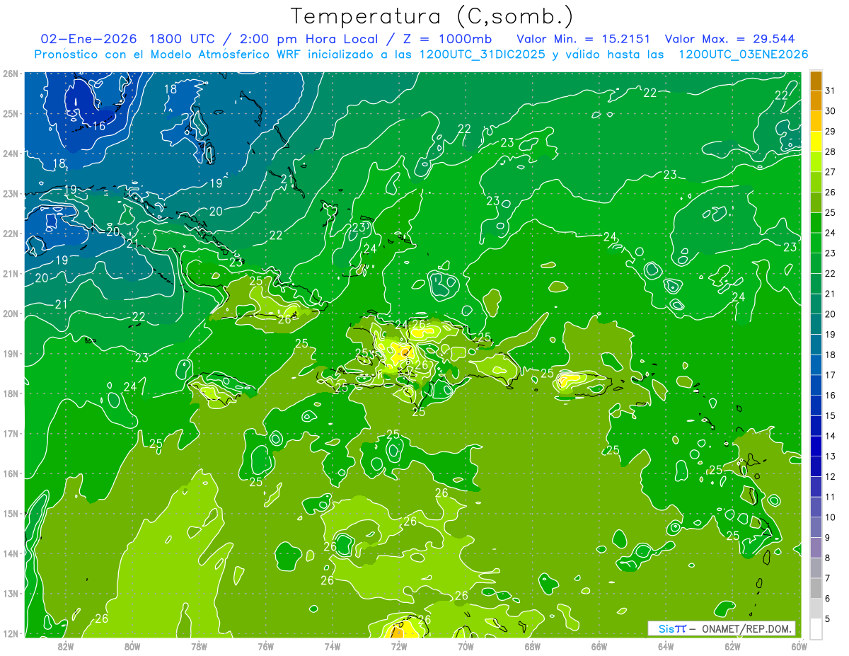Click 'Valor Max. = 29.544' value
This screenshot has height=656, width=849.
point(729,39)
